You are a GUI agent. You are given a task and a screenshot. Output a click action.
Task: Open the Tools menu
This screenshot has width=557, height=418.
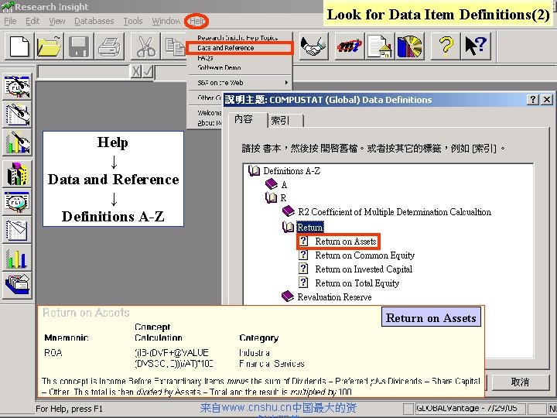click(133, 22)
